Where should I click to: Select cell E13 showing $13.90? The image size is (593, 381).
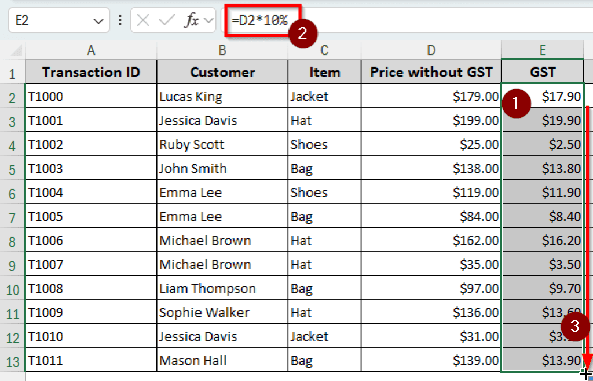click(x=541, y=360)
